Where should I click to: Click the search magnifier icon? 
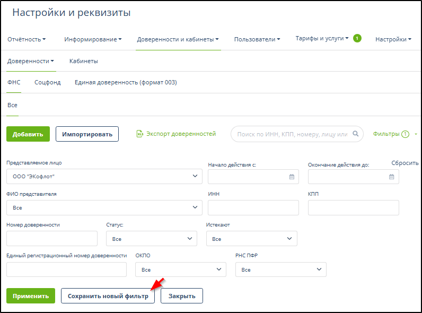(x=356, y=134)
